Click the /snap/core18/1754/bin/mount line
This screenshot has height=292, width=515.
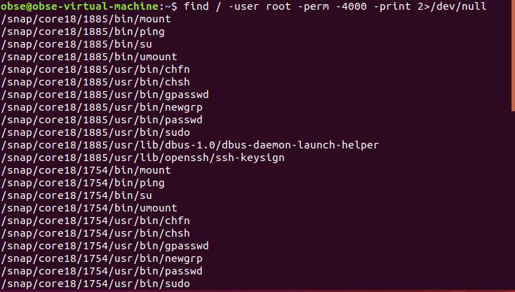[x=86, y=170]
